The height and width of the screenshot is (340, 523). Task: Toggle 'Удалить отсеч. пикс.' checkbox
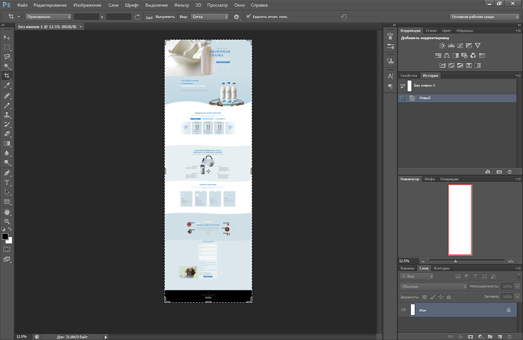click(x=248, y=17)
